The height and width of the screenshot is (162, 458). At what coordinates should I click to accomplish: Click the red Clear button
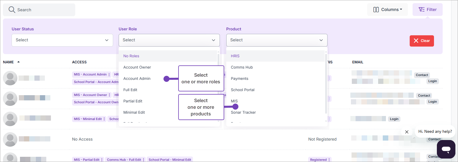pyautogui.click(x=422, y=41)
